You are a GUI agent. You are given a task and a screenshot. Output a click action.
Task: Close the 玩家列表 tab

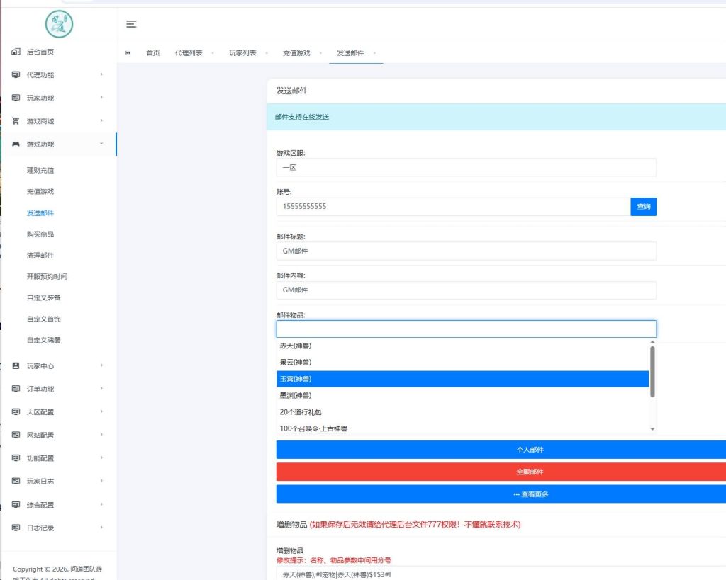(x=267, y=52)
